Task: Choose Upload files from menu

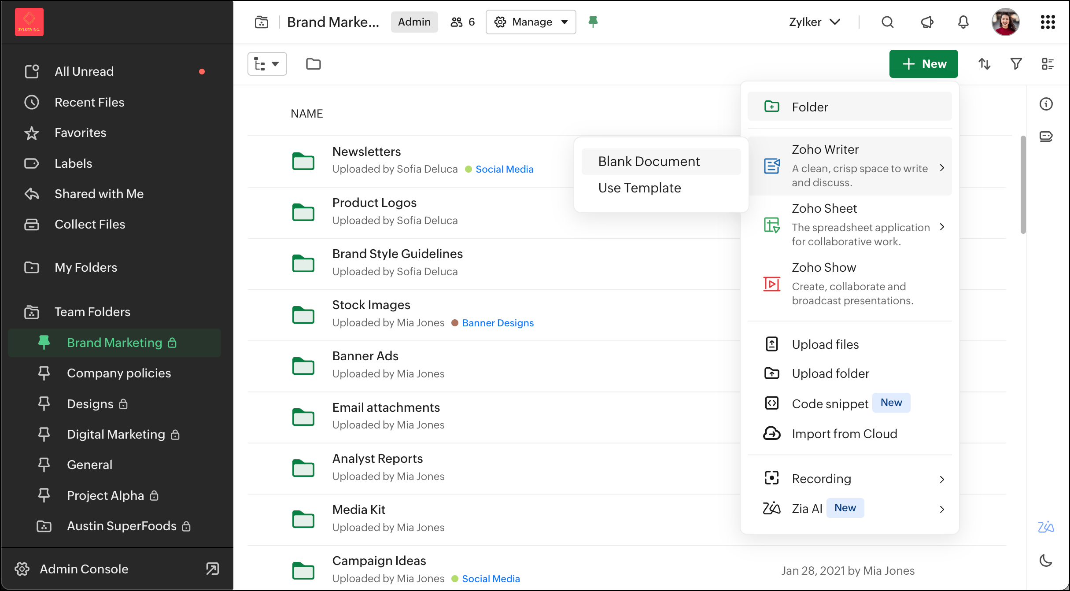Action: click(825, 344)
